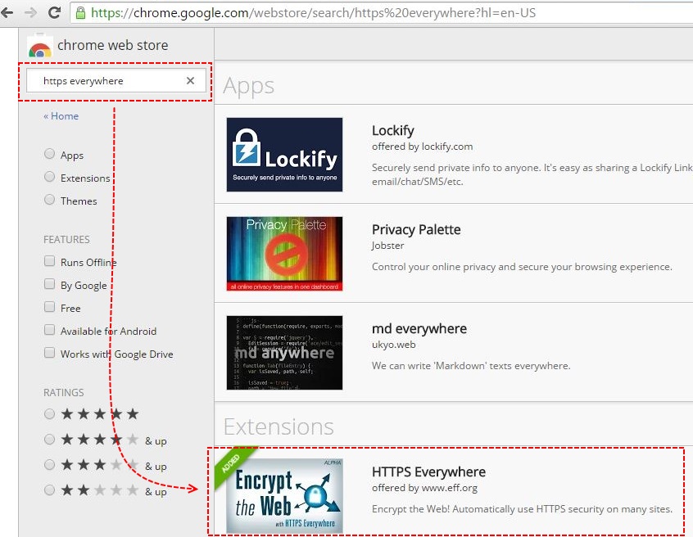Click 'We can write Markdown' description
This screenshot has height=537, width=693.
click(x=471, y=366)
